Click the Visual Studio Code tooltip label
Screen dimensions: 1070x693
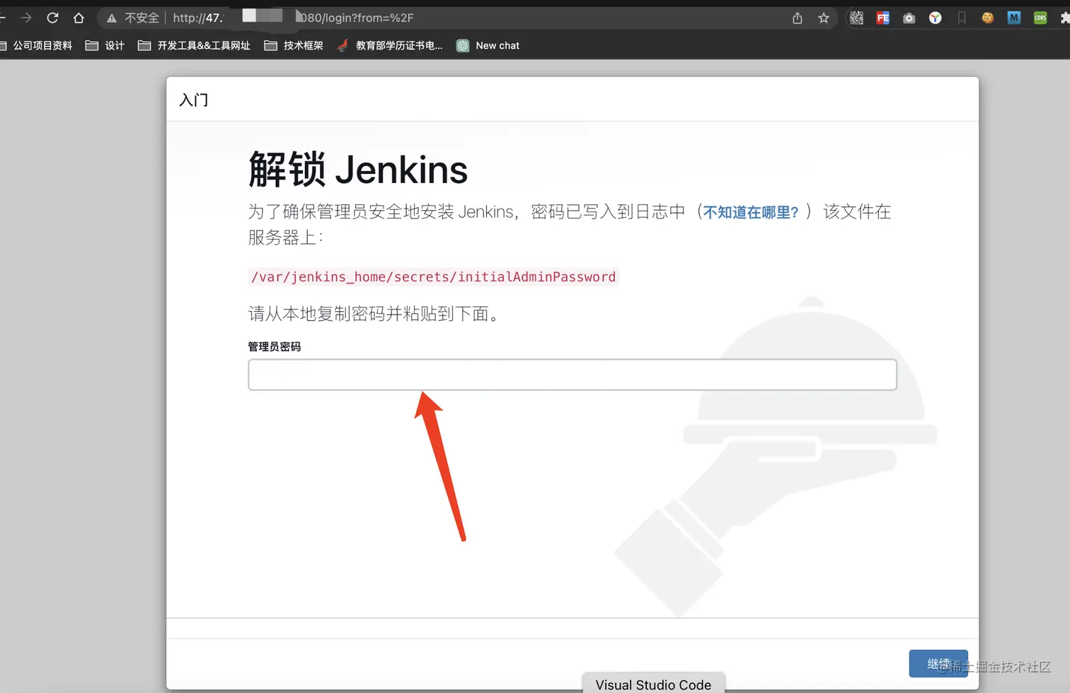pos(653,685)
